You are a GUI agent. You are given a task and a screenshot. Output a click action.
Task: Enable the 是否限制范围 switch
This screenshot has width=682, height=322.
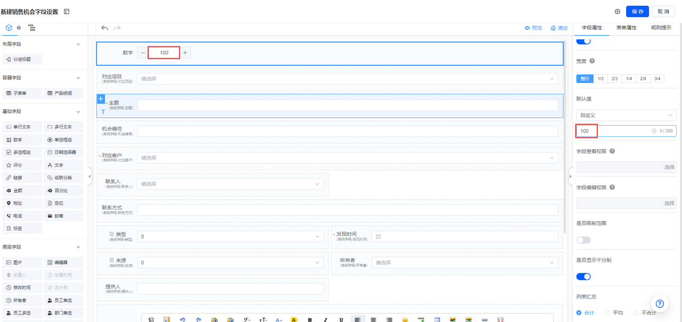[583, 240]
